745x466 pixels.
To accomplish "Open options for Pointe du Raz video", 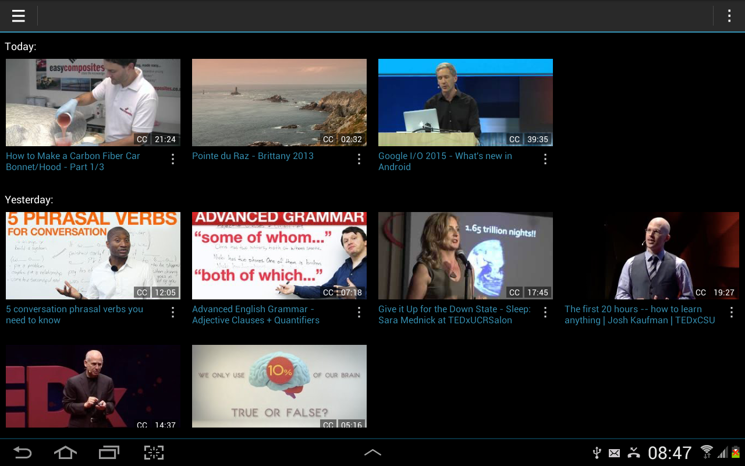I will click(359, 159).
